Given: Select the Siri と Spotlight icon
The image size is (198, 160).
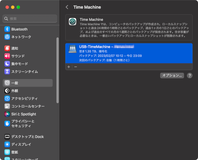Looking at the screenshot, I should point(7,114).
